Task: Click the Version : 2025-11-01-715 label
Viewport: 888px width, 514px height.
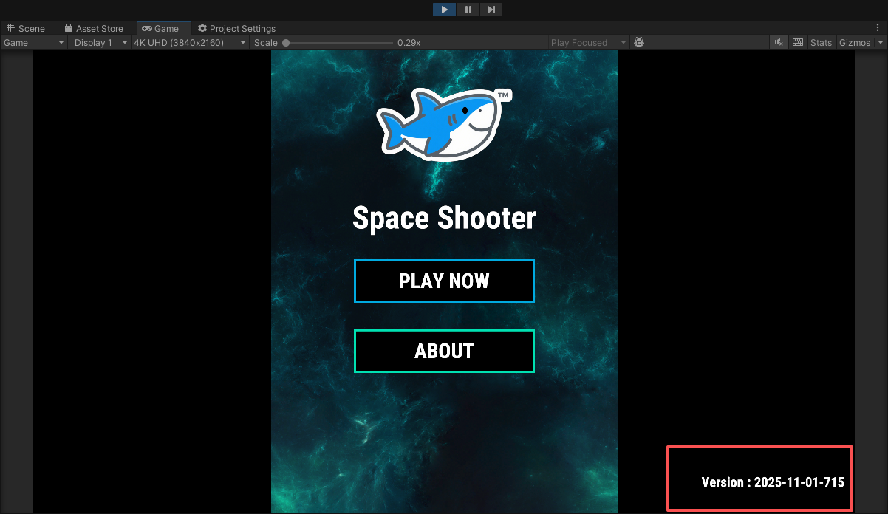Action: [x=773, y=482]
